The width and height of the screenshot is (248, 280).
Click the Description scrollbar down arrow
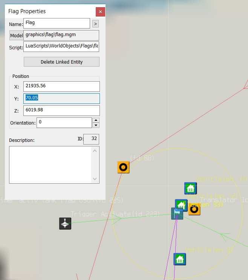coord(95,179)
